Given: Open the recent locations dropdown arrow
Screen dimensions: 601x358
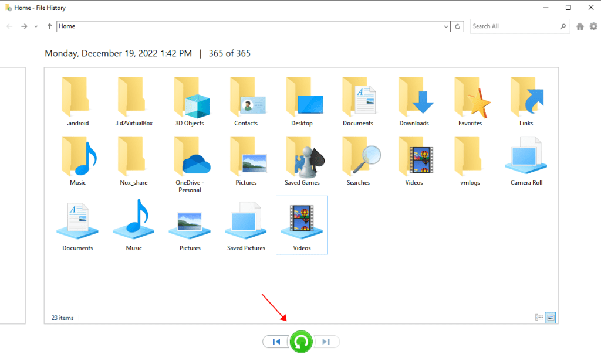Looking at the screenshot, I should pos(36,26).
